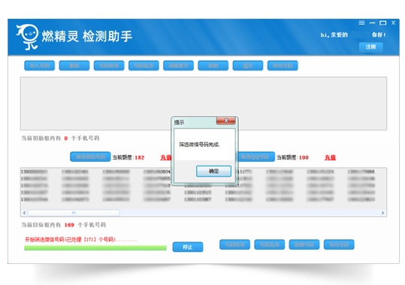Click 号码排序 in row beside 停止
Viewport: 405px width, 285px height.
click(234, 244)
